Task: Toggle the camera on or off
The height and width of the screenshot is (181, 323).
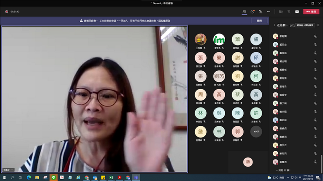Action: point(281,11)
